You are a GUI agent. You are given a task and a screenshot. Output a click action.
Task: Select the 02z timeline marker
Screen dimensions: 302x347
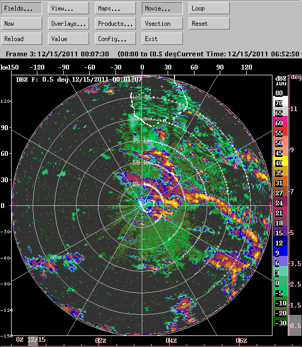101,340
